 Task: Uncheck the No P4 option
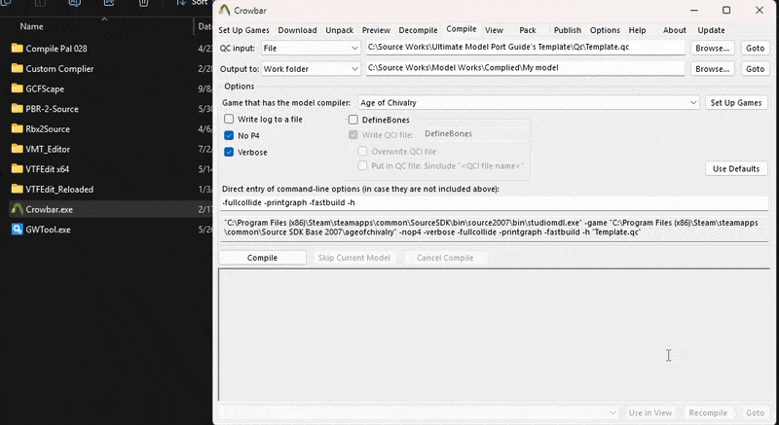coord(229,136)
